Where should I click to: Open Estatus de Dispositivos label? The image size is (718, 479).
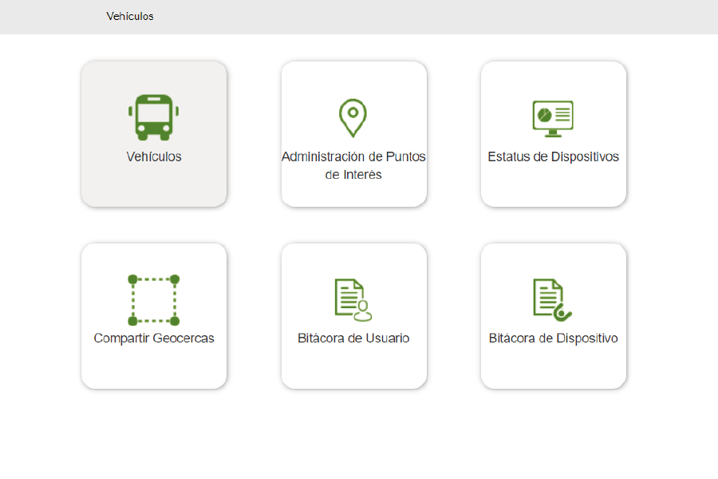553,156
